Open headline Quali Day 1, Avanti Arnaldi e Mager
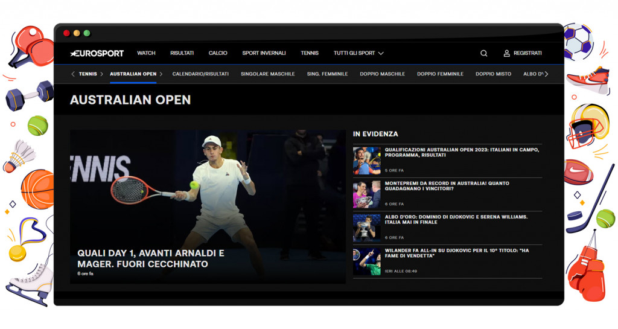Image resolution: width=618 pixels, height=329 pixels. coord(150,258)
